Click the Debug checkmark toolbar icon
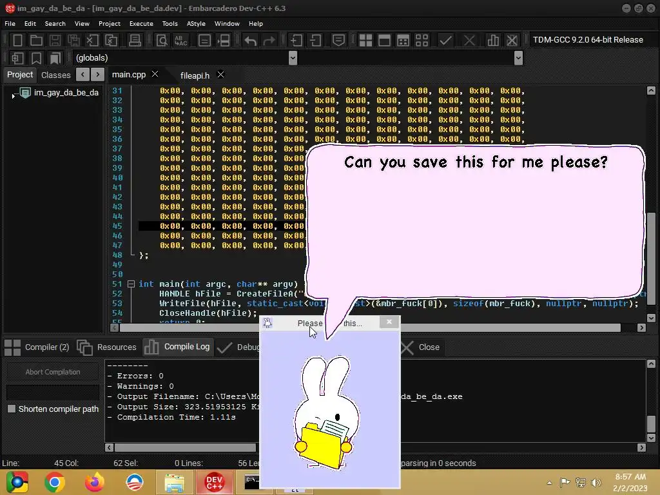The image size is (660, 495). click(x=445, y=41)
